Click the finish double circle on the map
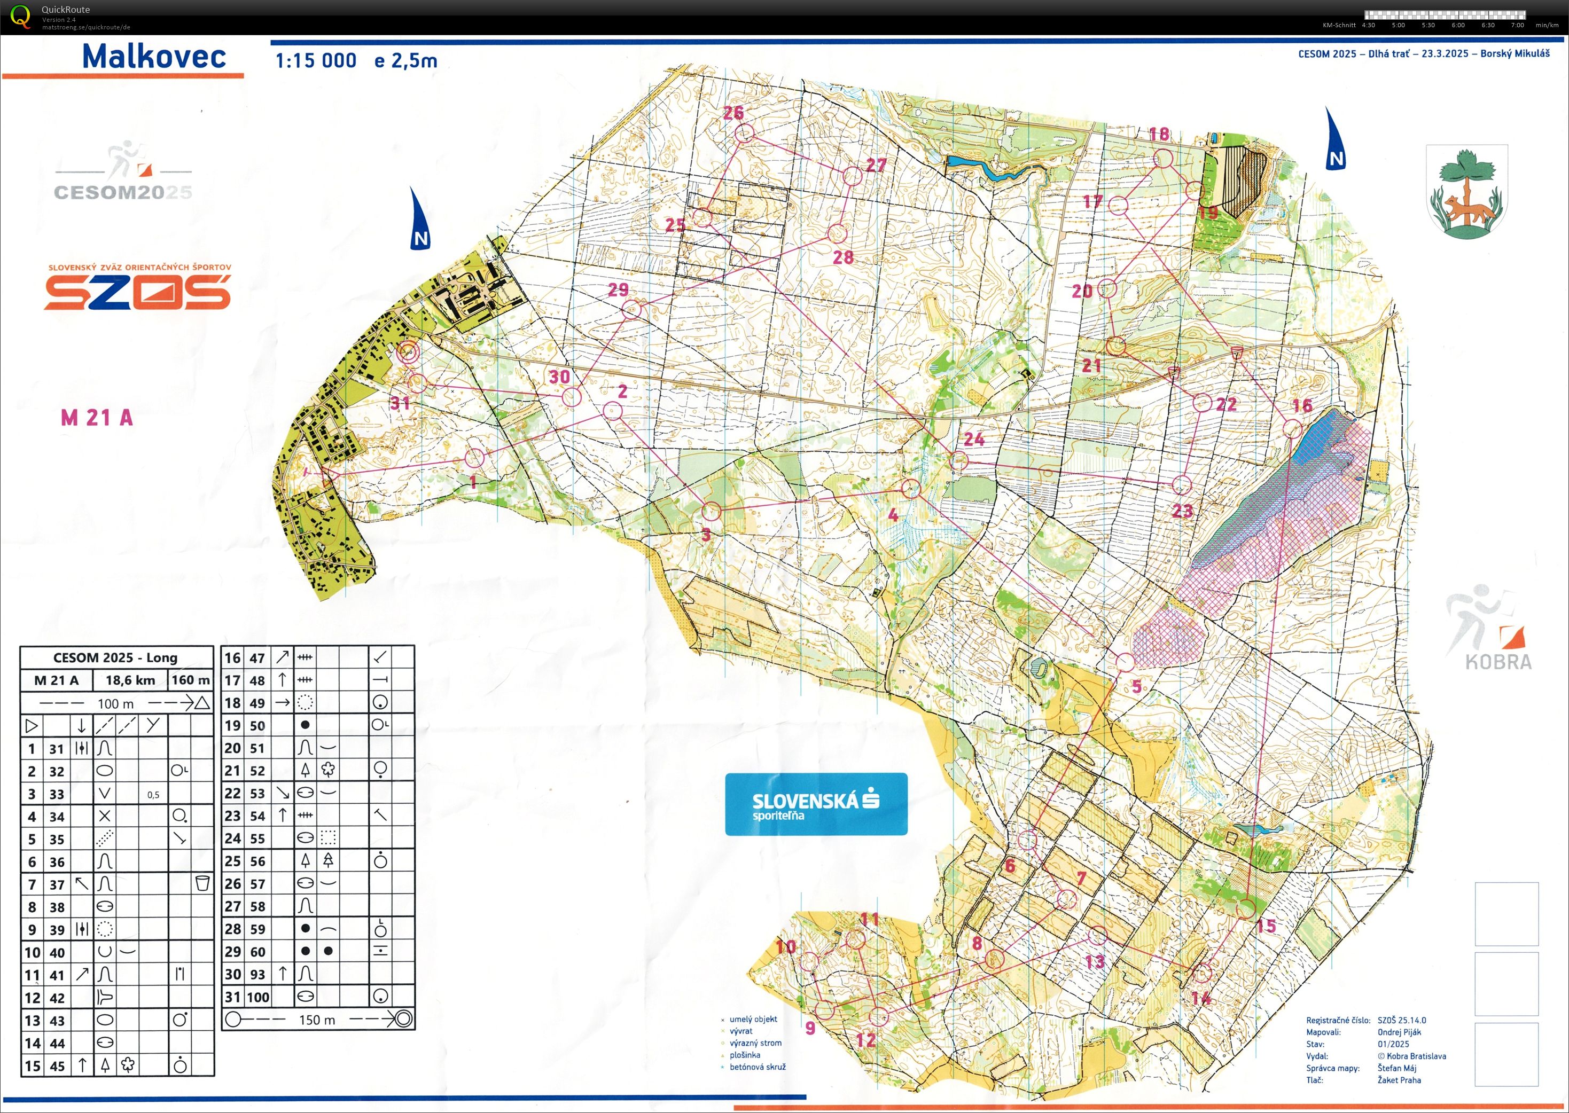The height and width of the screenshot is (1113, 1569). click(x=409, y=352)
